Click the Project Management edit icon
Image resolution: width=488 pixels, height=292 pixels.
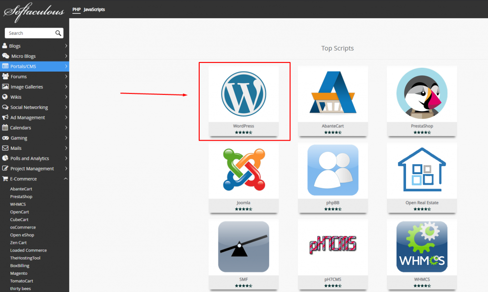[x=5, y=168]
